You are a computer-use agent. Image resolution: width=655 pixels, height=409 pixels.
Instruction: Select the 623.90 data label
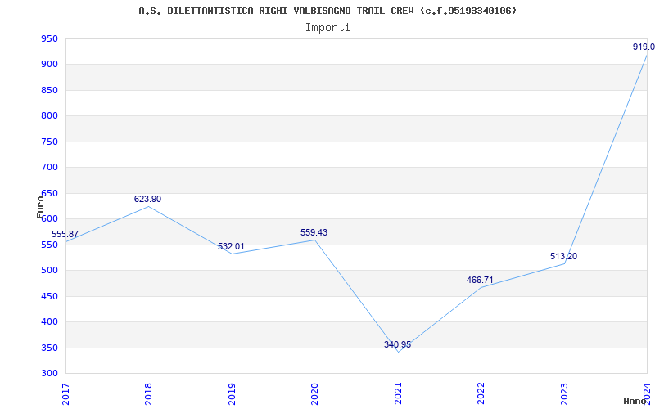(147, 199)
